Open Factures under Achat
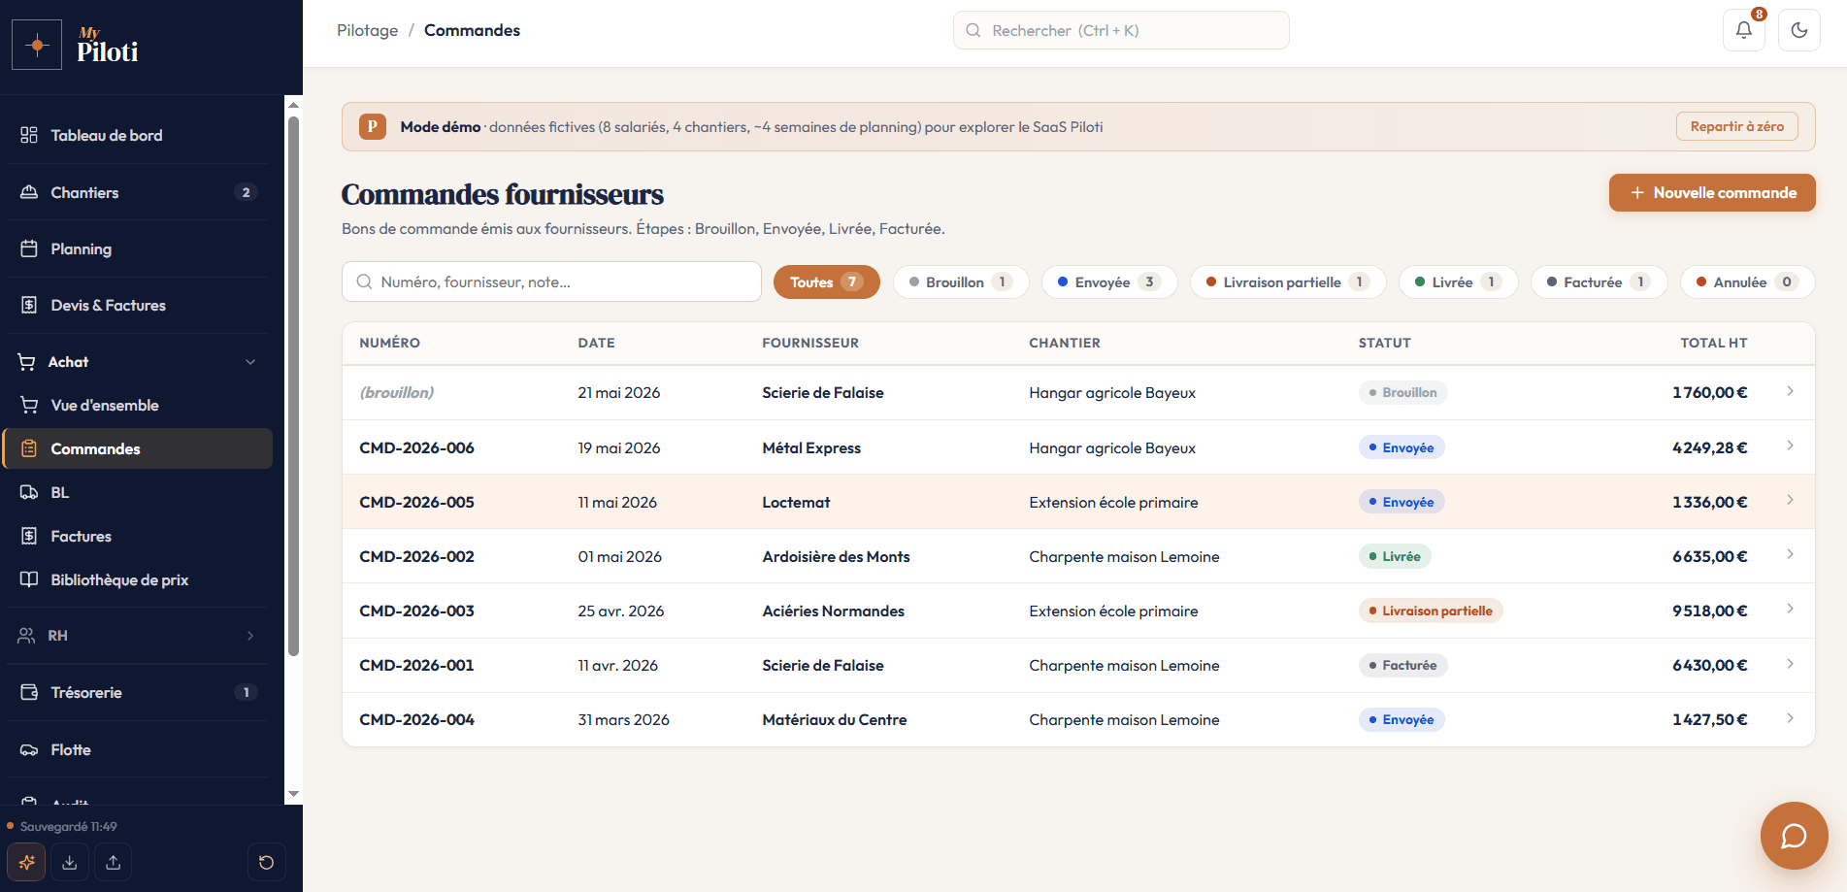Viewport: 1847px width, 892px height. coord(138,536)
